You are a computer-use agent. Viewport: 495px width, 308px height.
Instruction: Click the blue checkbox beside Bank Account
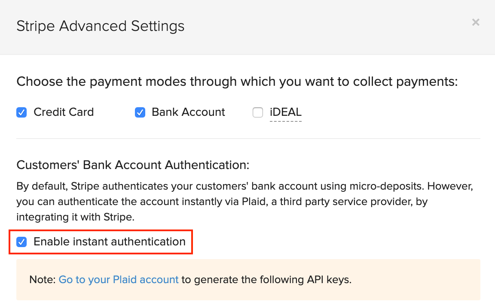click(140, 112)
